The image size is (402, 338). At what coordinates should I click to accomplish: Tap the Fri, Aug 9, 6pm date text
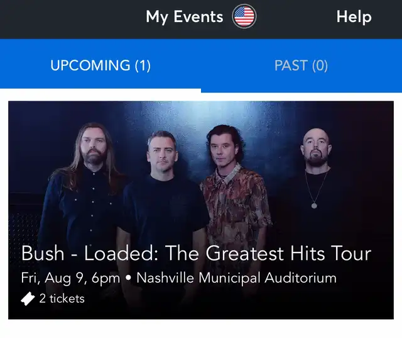(70, 278)
